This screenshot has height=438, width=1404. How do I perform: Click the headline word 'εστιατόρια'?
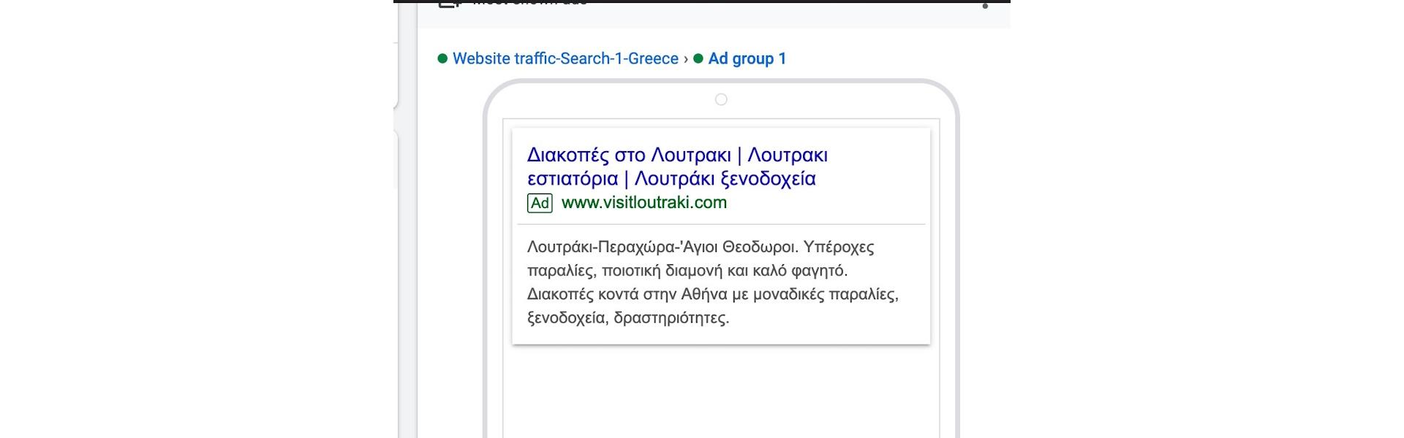point(572,179)
